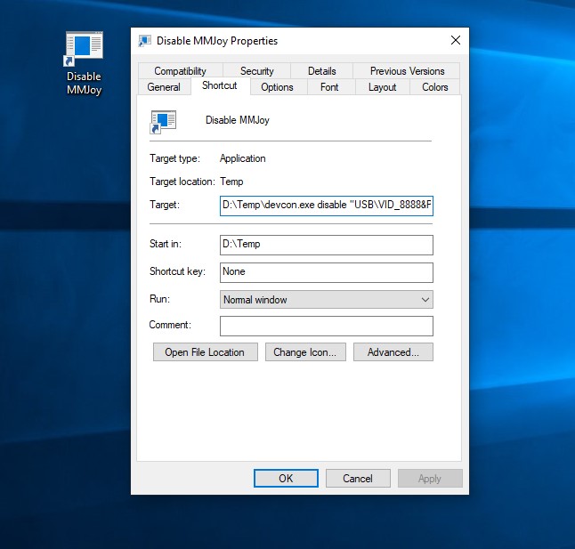
Task: Click the Change Icon button
Action: pyautogui.click(x=305, y=352)
